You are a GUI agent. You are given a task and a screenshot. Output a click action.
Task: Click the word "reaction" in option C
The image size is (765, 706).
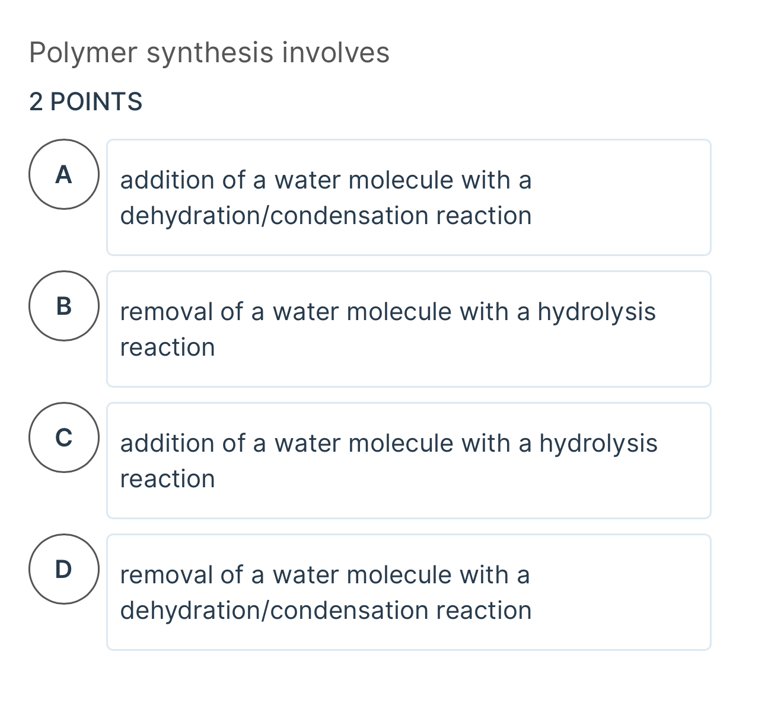[x=167, y=479]
